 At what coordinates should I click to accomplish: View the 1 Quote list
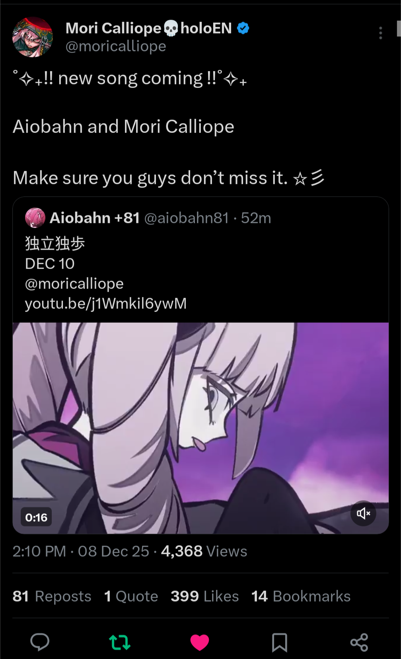click(131, 596)
